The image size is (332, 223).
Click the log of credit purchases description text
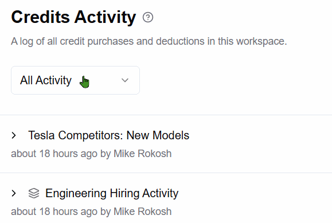coord(149,41)
